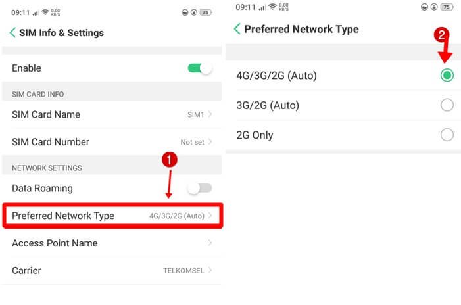
Task: Click the red number 2 annotation badge
Action: (441, 35)
